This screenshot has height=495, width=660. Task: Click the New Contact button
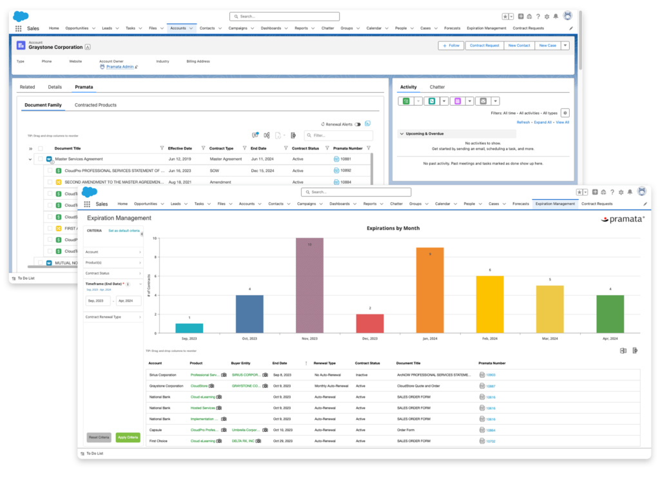519,46
